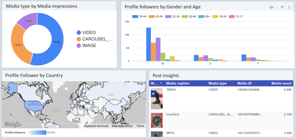Image resolution: width=296 pixels, height=139 pixels.
Task: Click the CoreTech caption cell
Action: click(173, 114)
